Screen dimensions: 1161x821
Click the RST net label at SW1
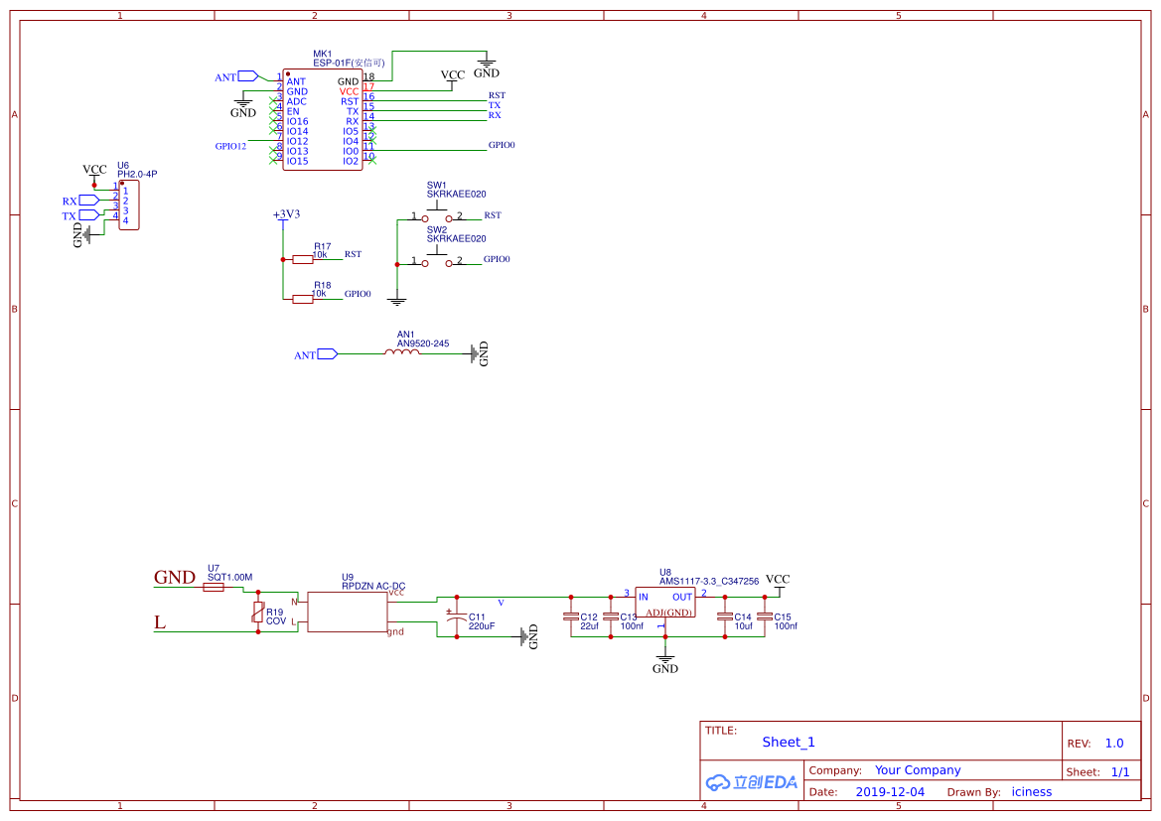pos(493,215)
